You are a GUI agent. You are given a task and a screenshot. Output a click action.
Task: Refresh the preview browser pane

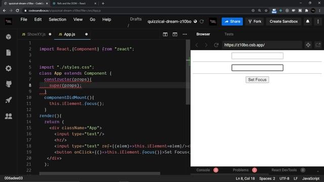point(216,45)
